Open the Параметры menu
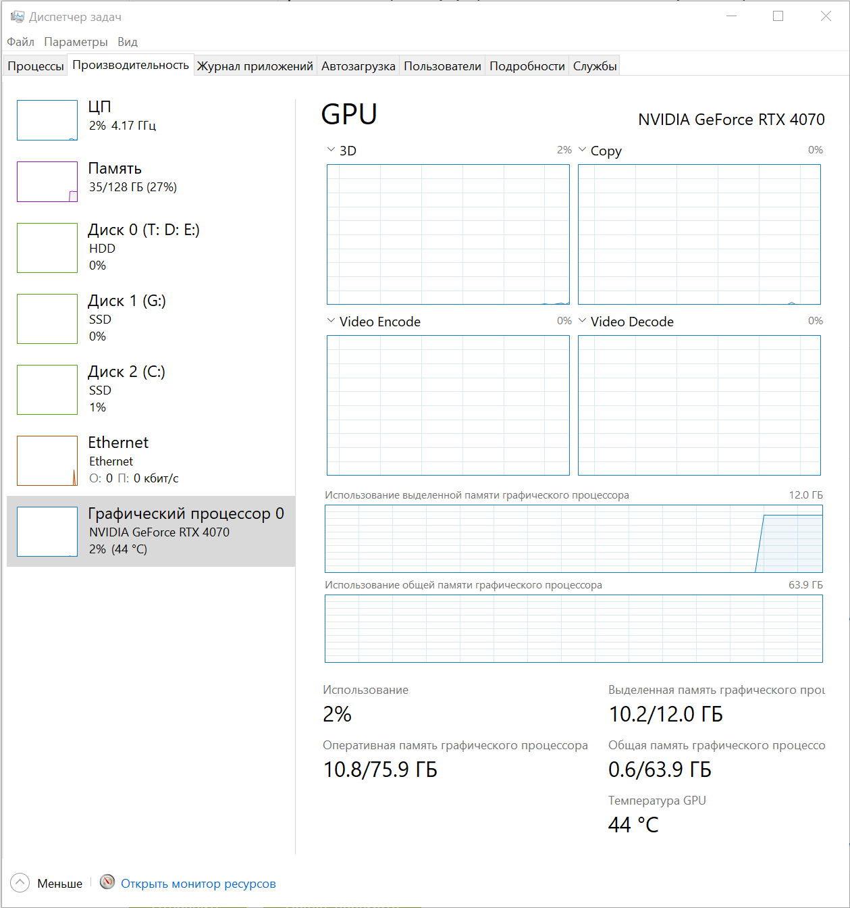 click(76, 42)
